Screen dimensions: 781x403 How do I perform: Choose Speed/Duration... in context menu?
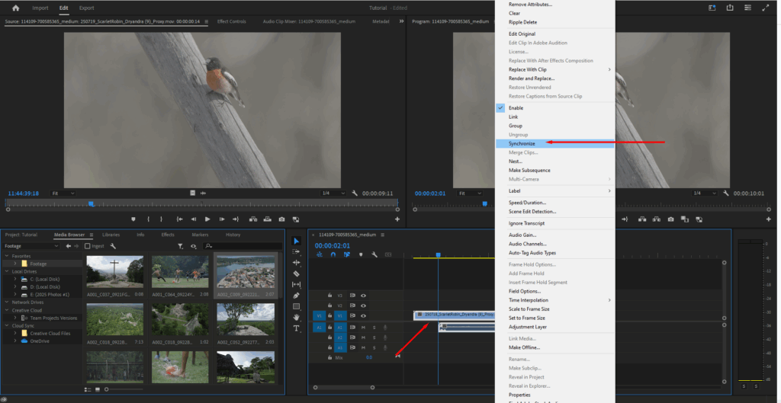pyautogui.click(x=555, y=203)
